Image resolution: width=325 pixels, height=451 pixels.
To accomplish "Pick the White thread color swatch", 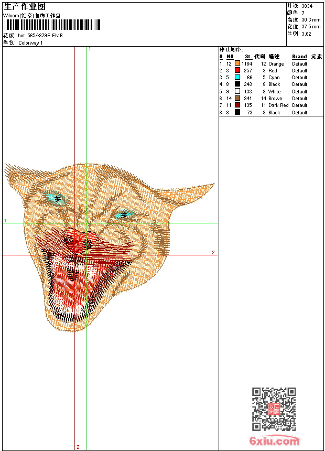I will [237, 91].
